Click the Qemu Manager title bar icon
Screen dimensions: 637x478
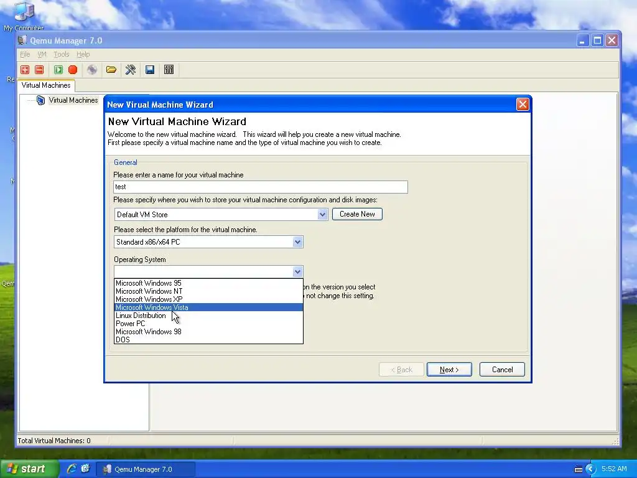pos(23,40)
